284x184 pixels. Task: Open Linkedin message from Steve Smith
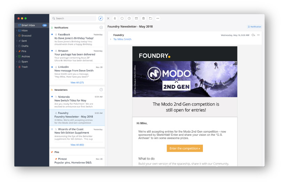77,72
